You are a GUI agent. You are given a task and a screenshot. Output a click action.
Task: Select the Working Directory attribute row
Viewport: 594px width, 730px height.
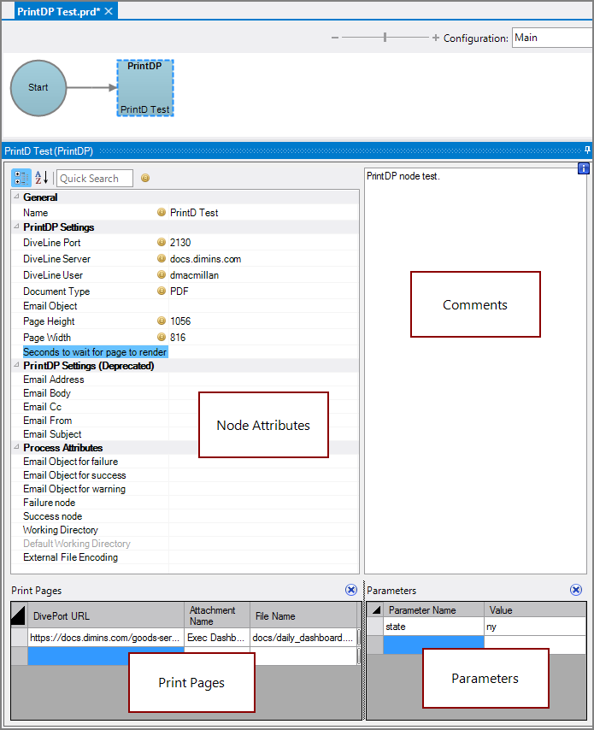[185, 530]
